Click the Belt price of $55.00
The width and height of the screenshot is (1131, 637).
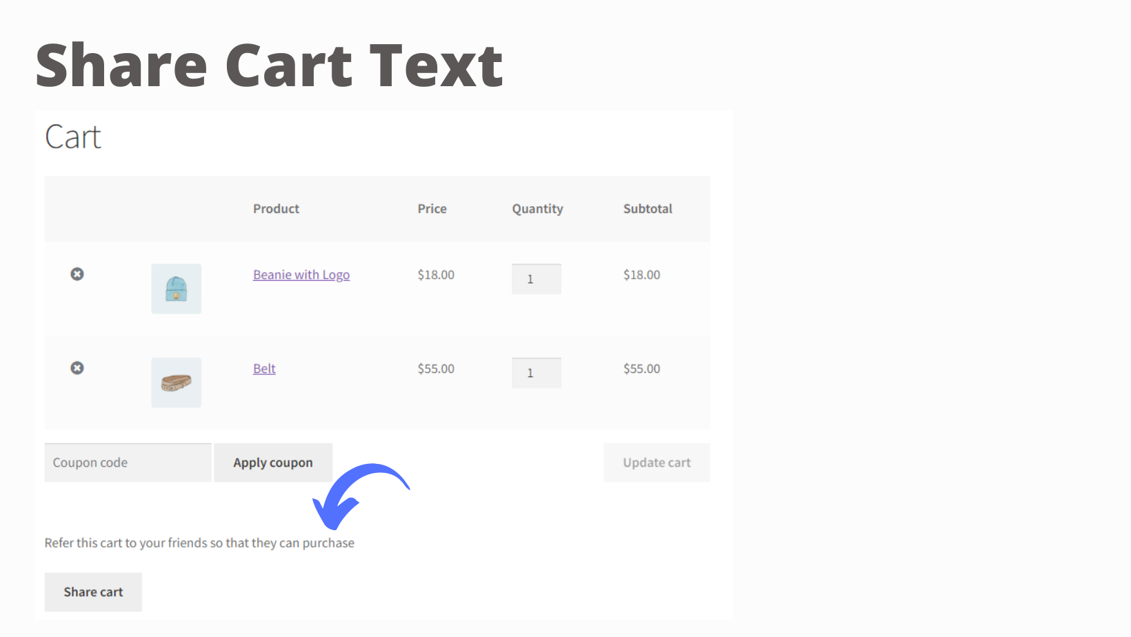coord(435,368)
